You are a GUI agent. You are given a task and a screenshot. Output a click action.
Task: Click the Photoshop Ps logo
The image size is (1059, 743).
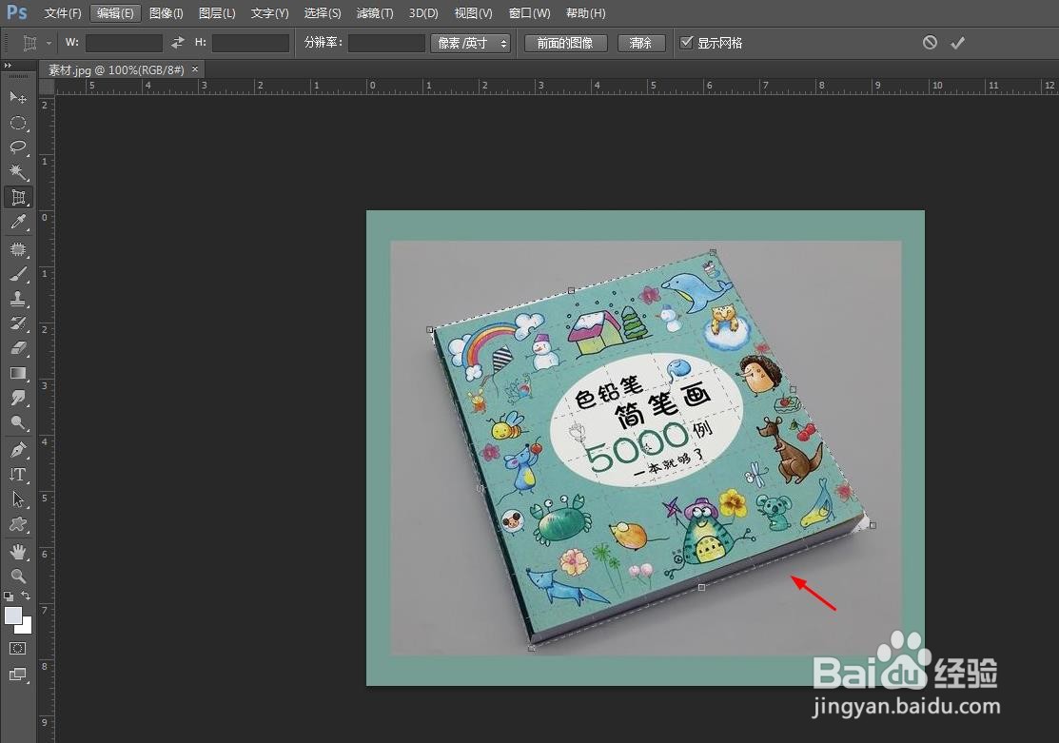click(17, 12)
